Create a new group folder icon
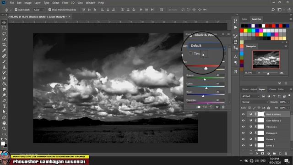The image size is (293, 165). [x=274, y=154]
